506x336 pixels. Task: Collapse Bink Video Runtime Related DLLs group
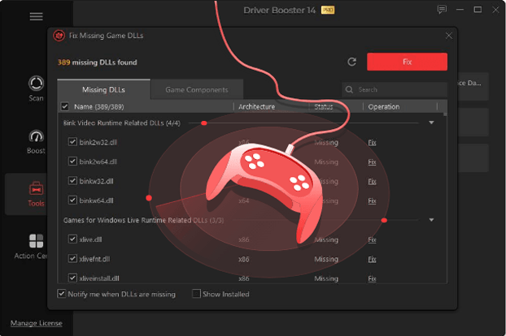pyautogui.click(x=431, y=123)
